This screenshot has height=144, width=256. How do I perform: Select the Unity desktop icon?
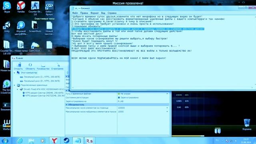pyautogui.click(x=7, y=27)
